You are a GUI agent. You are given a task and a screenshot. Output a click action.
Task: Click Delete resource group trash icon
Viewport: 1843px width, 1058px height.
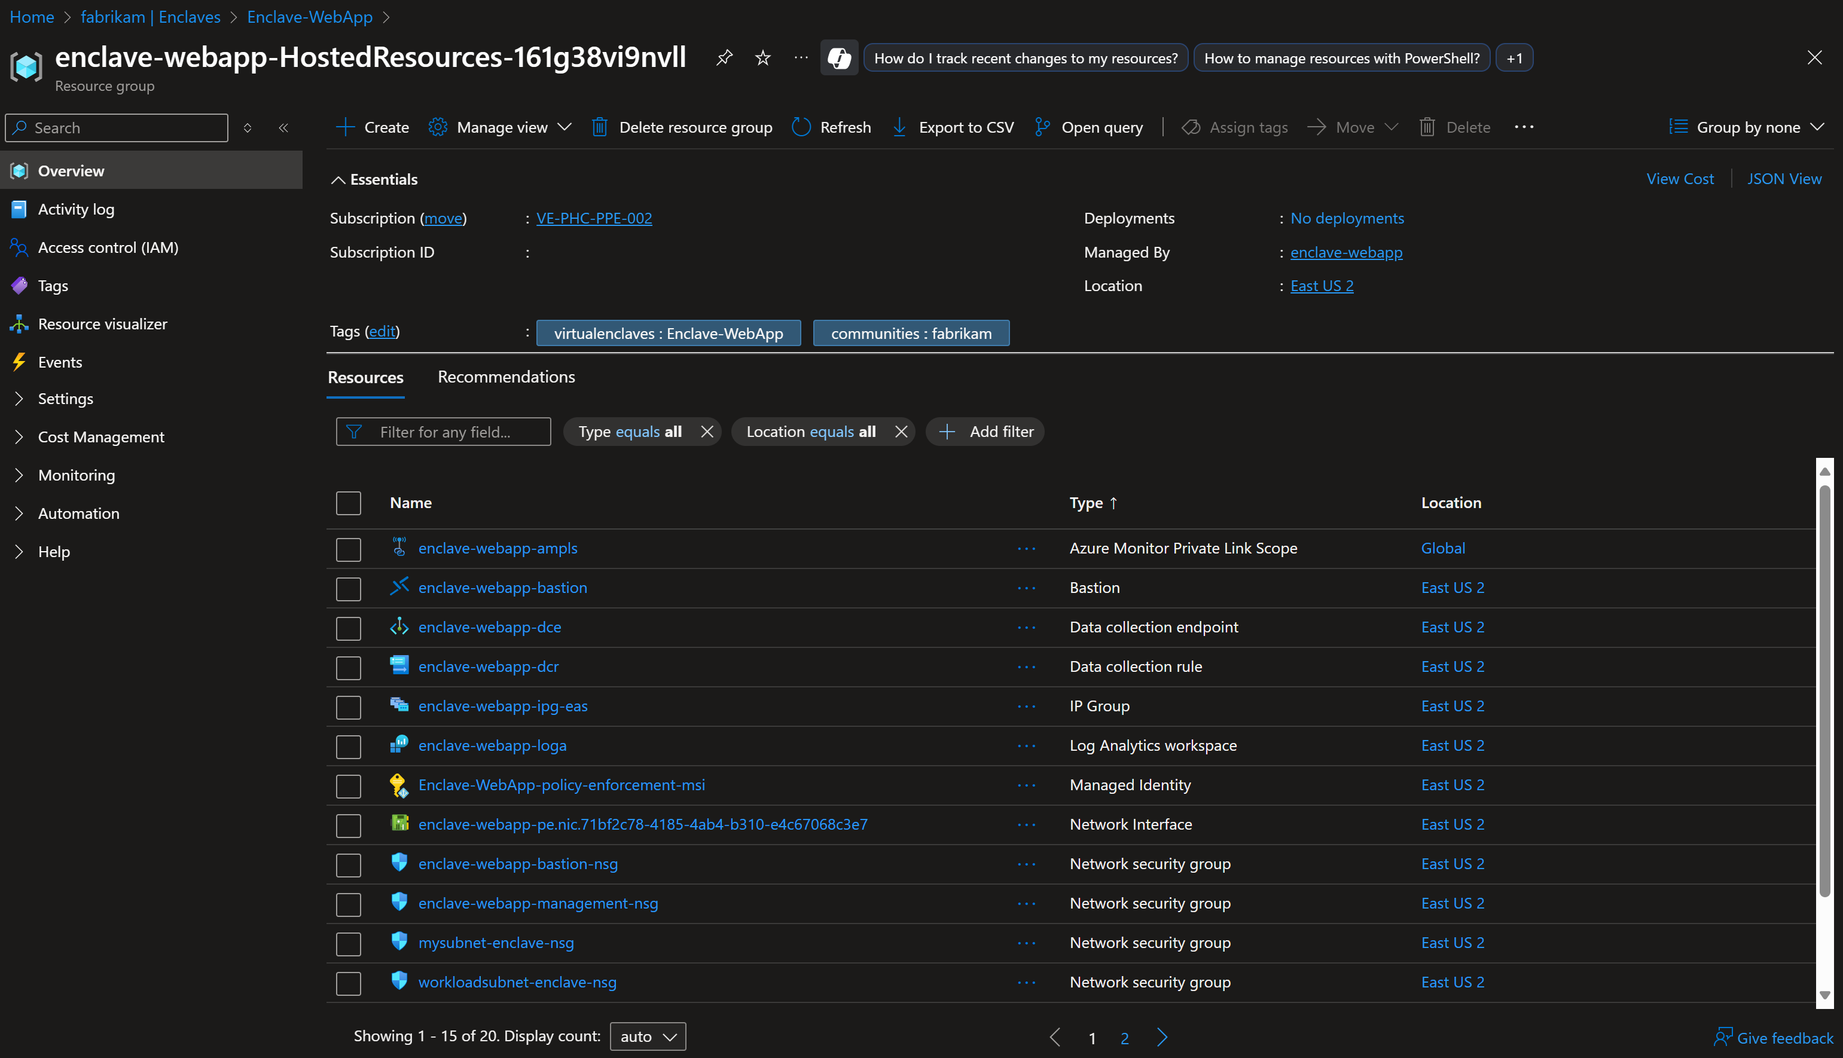click(600, 127)
